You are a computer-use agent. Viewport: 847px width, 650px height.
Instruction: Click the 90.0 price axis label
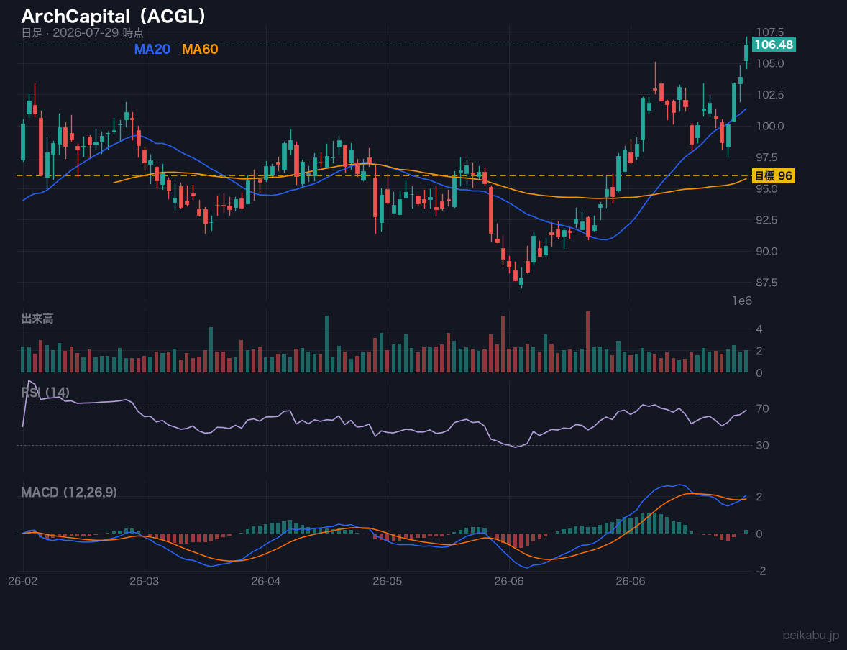coord(766,251)
